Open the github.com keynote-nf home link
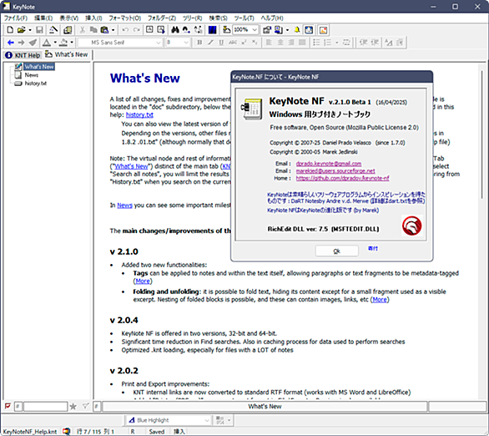489x436 pixels. click(342, 178)
